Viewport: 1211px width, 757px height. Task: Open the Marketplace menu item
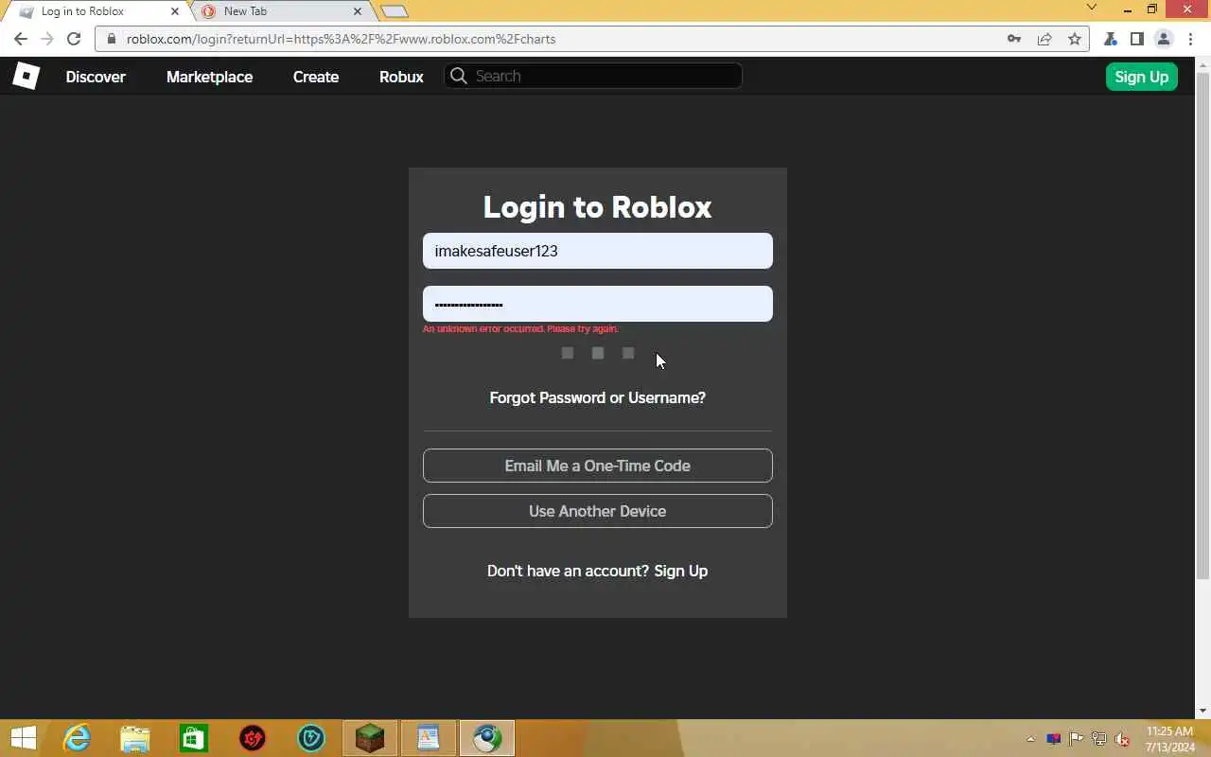click(x=209, y=77)
